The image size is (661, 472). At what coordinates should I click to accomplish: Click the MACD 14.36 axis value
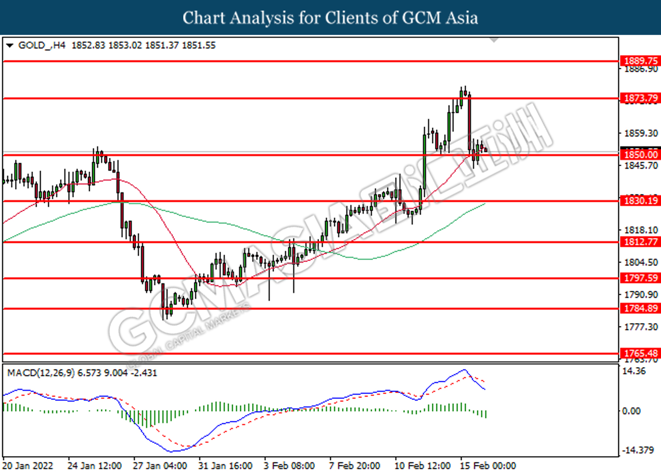click(x=634, y=371)
